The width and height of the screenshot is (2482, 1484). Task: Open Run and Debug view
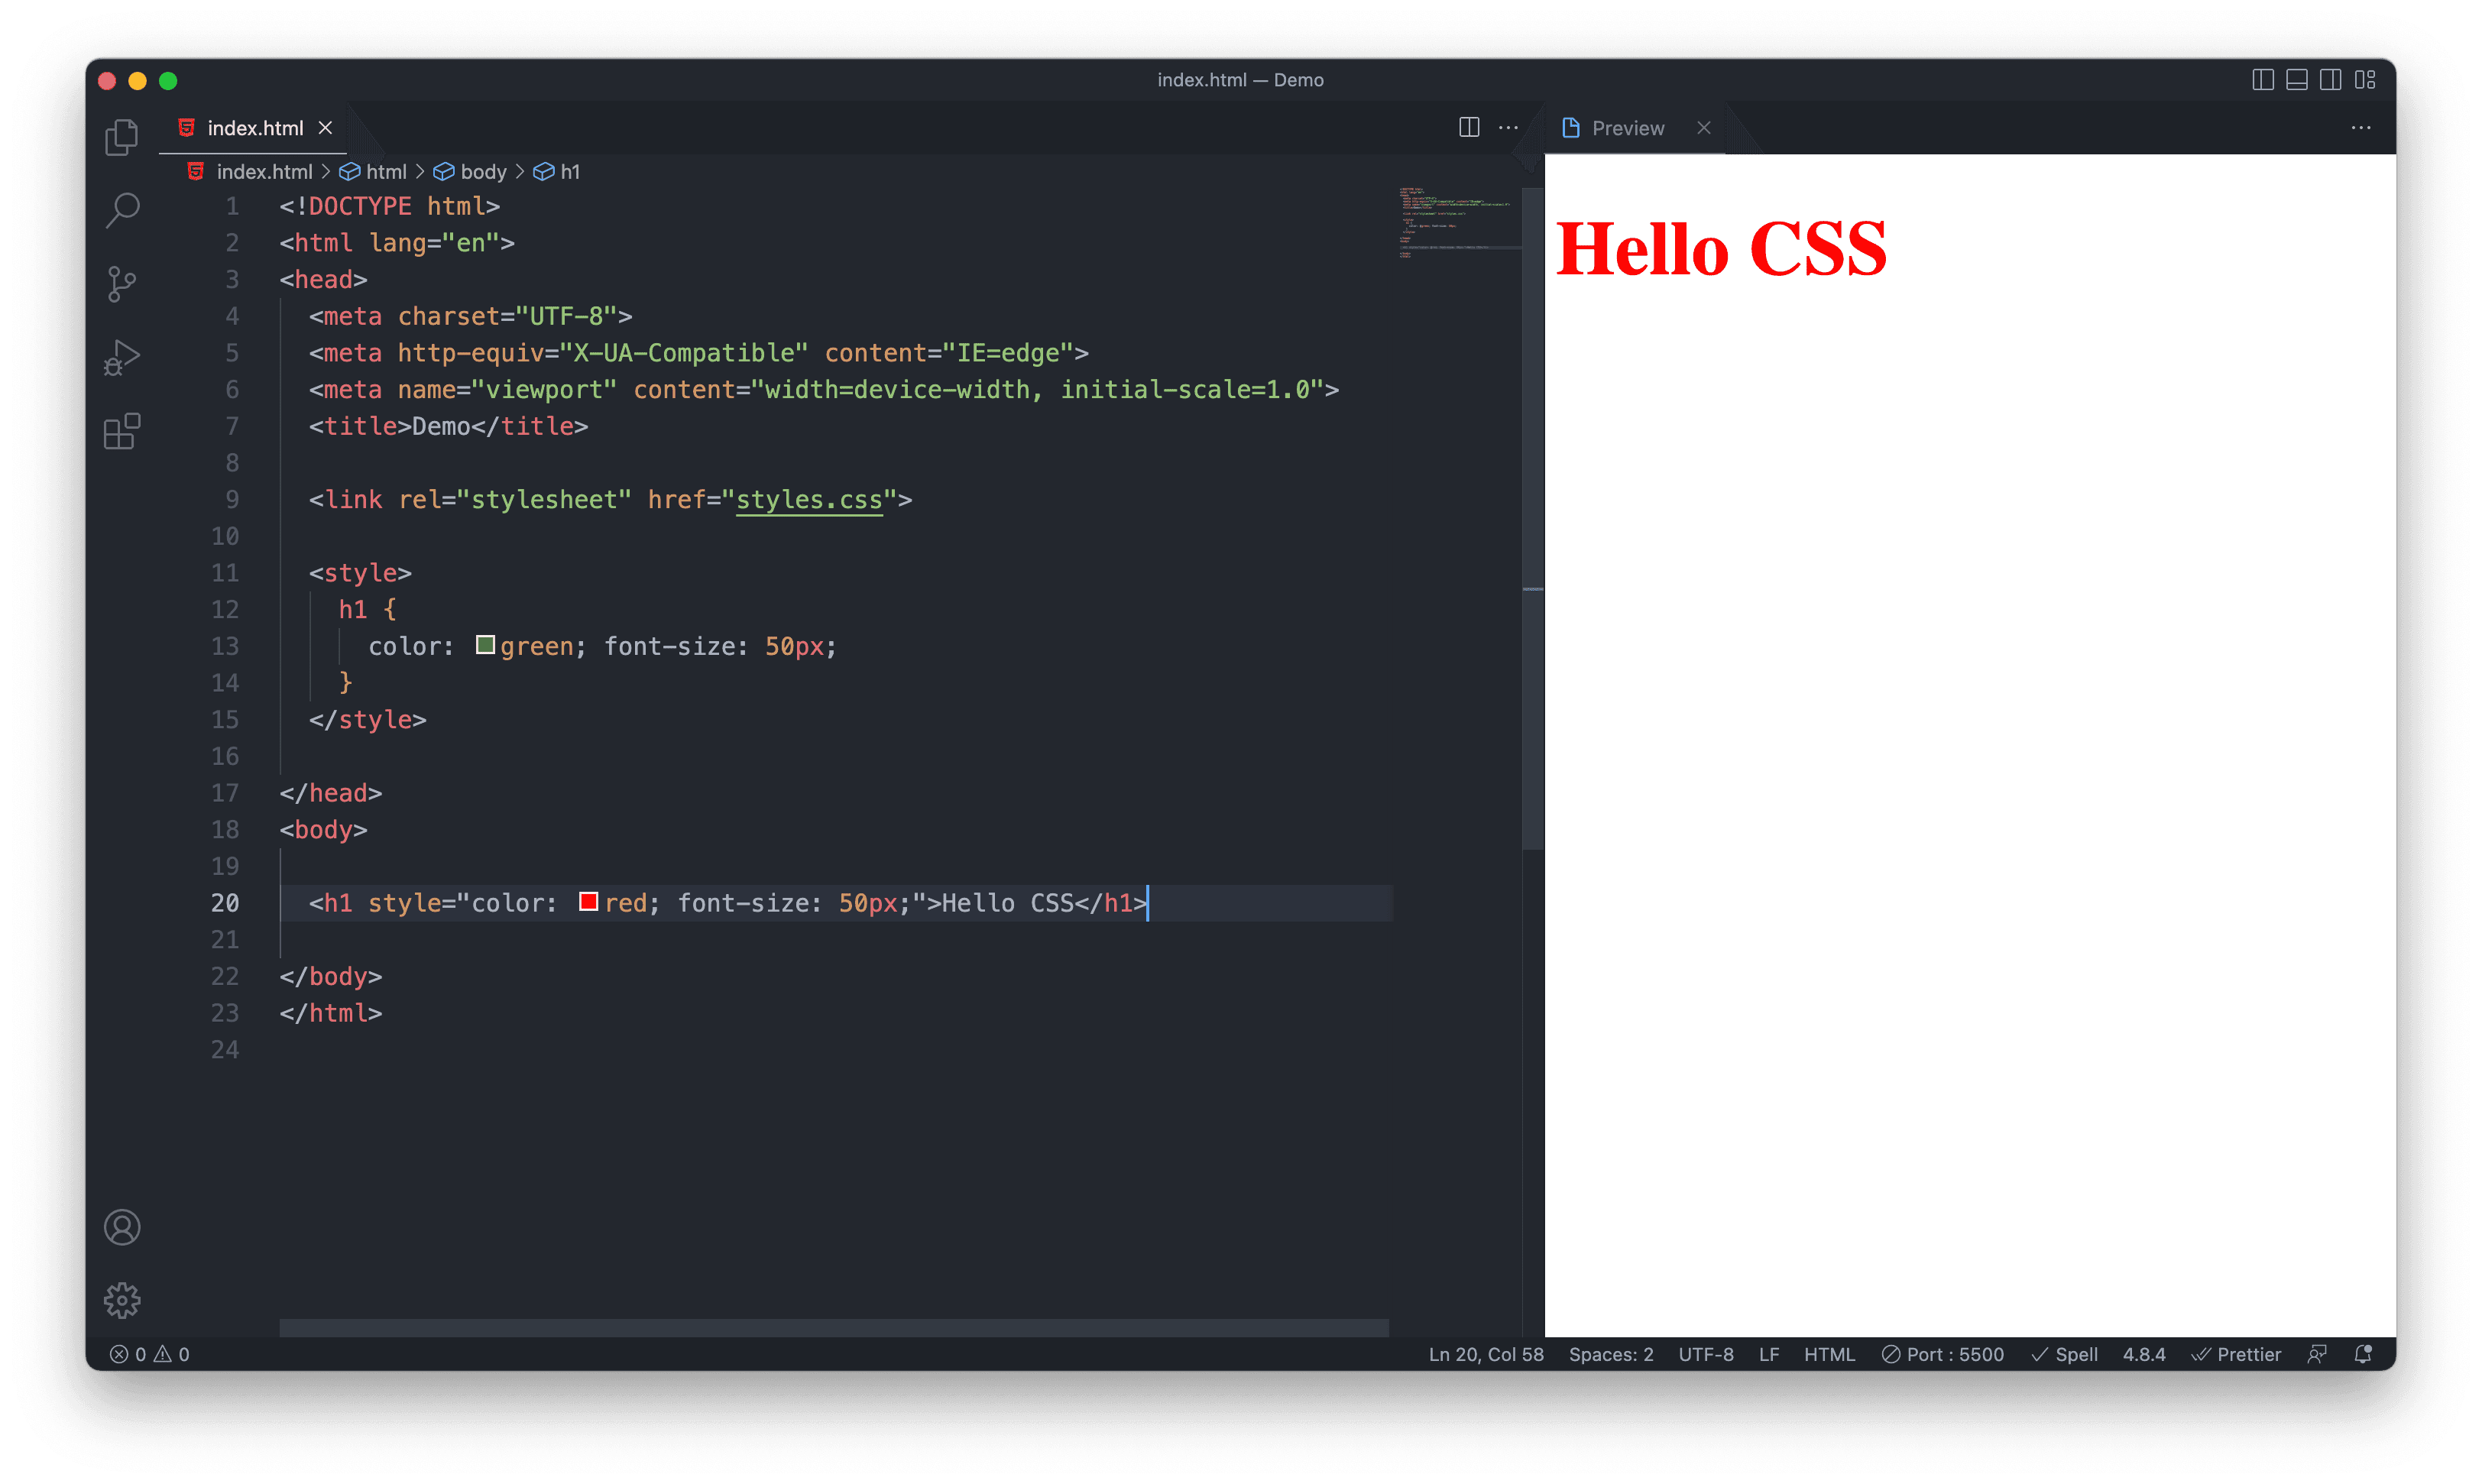pos(122,357)
